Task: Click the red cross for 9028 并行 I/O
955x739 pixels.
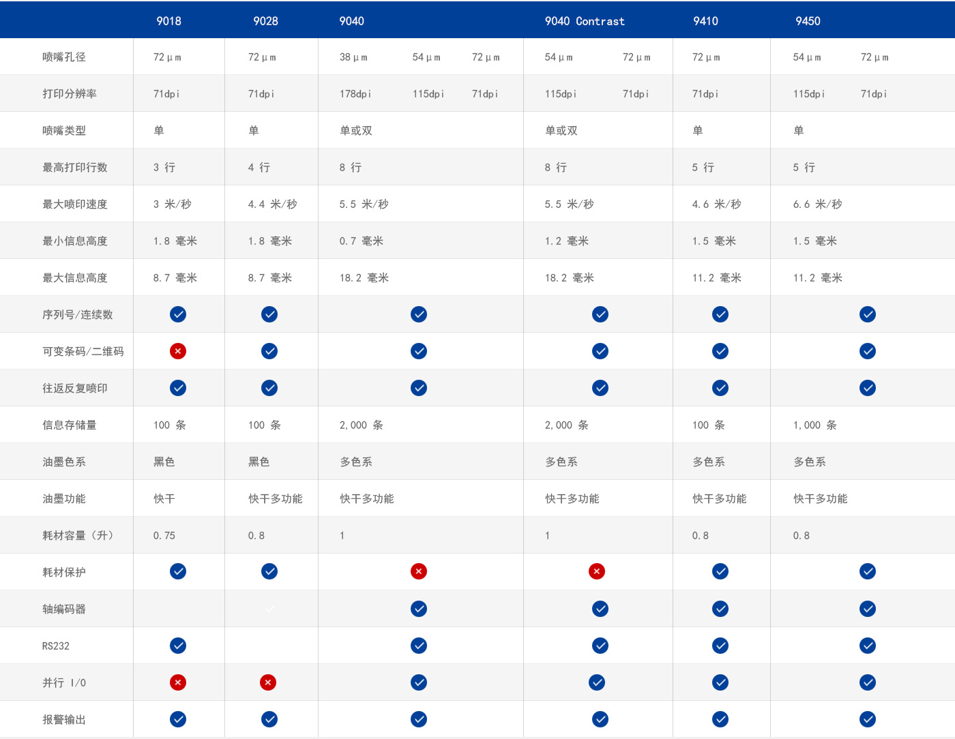Action: 268,682
